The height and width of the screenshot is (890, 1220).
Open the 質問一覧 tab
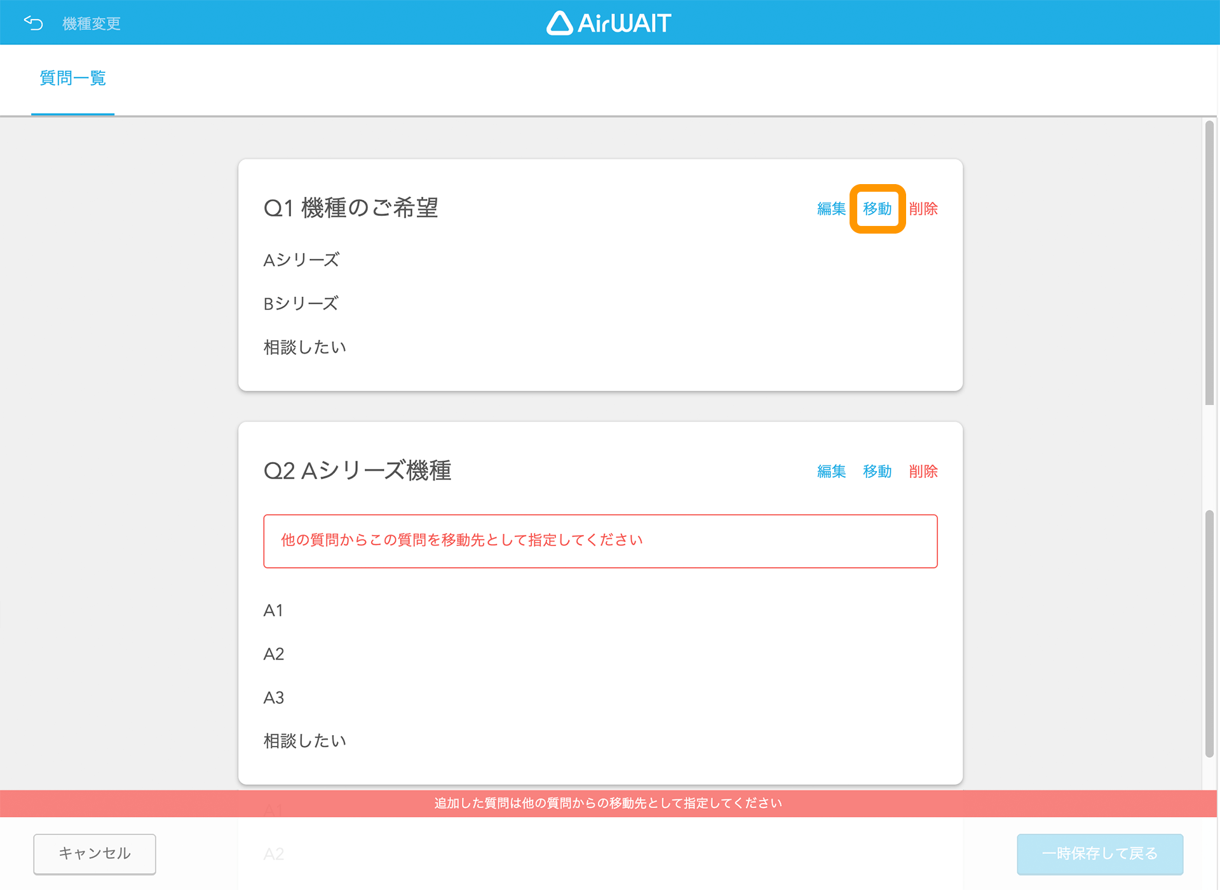coord(72,78)
